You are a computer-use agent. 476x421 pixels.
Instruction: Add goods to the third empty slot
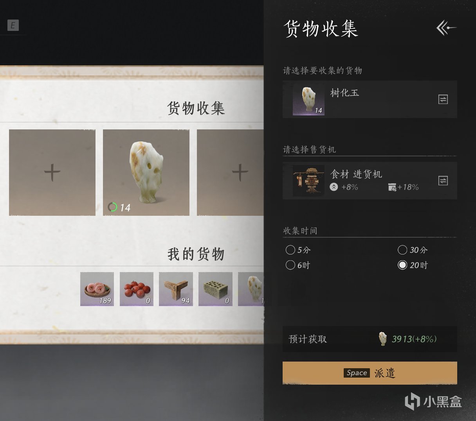pyautogui.click(x=230, y=172)
